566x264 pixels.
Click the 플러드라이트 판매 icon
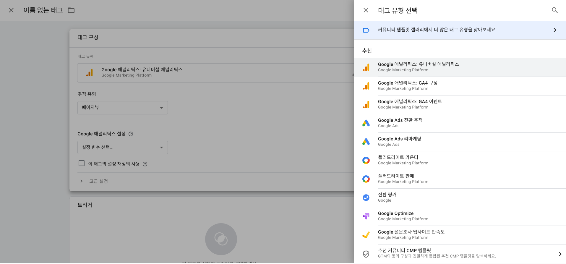[366, 179]
